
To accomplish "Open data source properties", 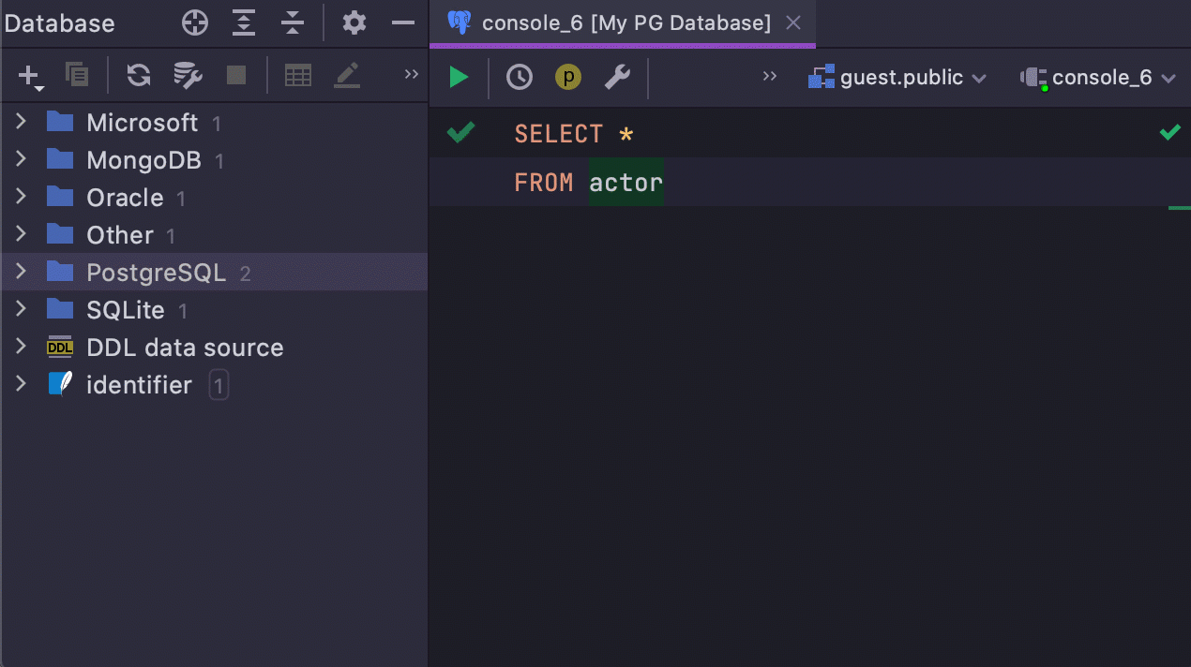I will [188, 76].
